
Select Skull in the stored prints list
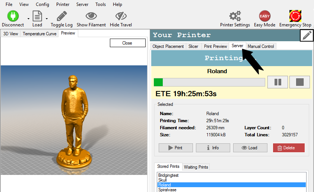(x=163, y=180)
